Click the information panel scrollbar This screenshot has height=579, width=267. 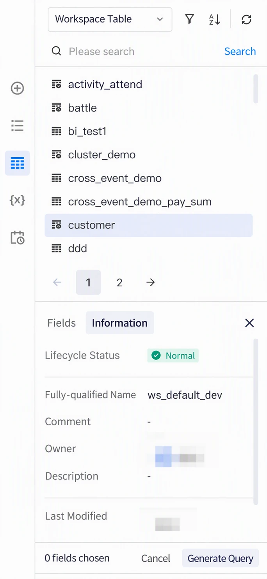pyautogui.click(x=256, y=421)
